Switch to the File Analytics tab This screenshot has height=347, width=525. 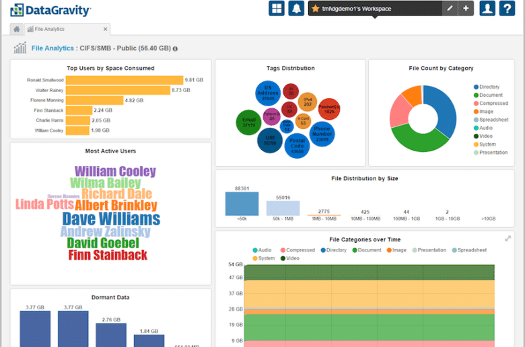[67, 29]
